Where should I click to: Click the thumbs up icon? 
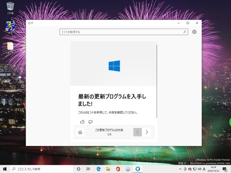point(82,122)
